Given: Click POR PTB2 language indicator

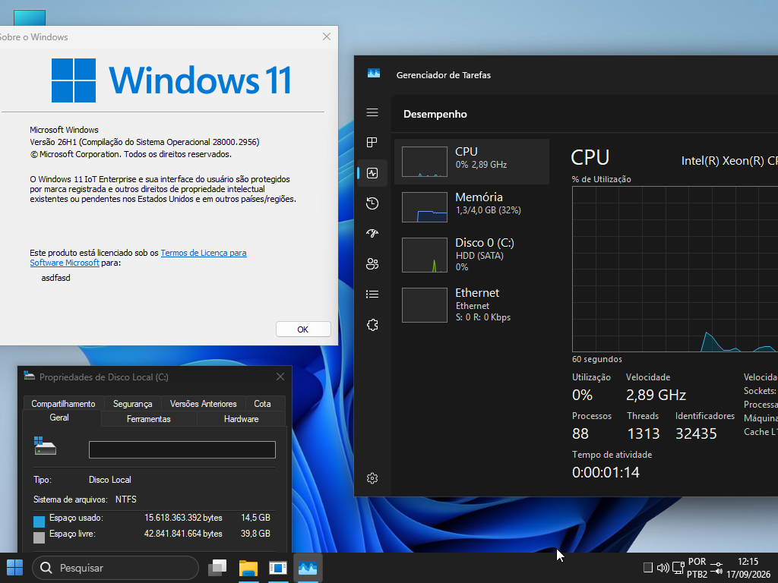Looking at the screenshot, I should [697, 568].
